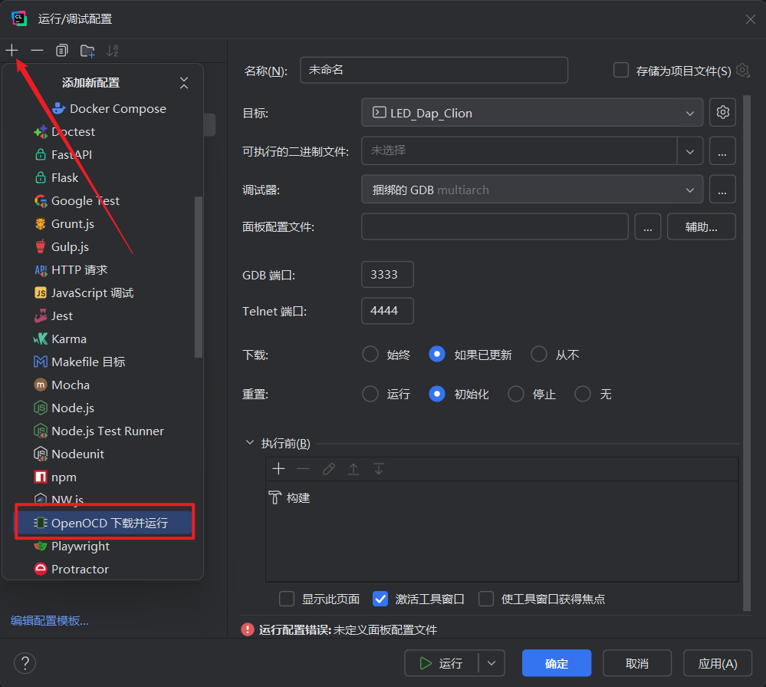The width and height of the screenshot is (766, 687).
Task: Select 始终 download radio option
Action: (x=370, y=354)
